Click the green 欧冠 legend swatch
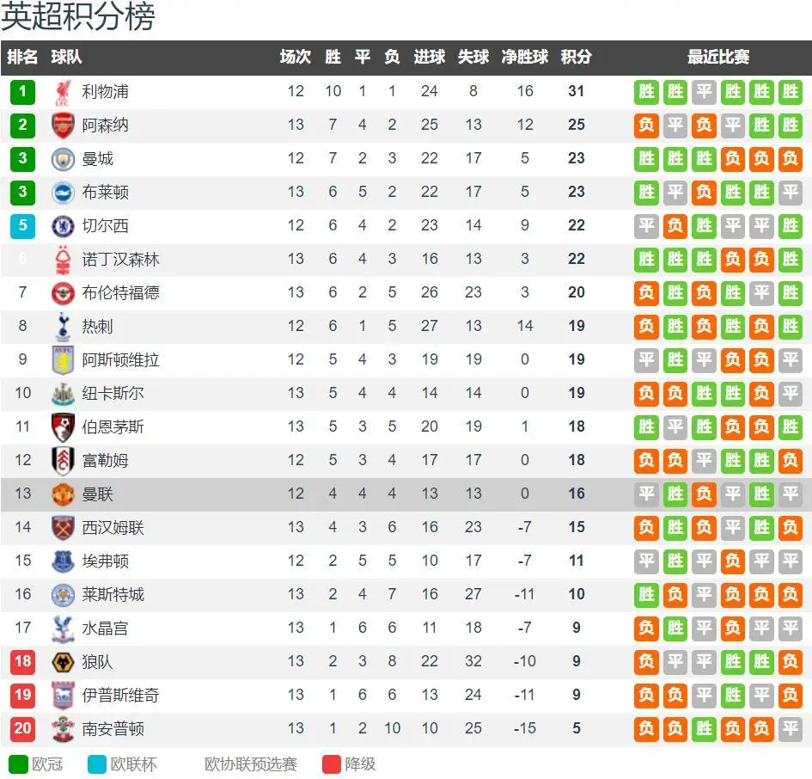 pos(18,764)
